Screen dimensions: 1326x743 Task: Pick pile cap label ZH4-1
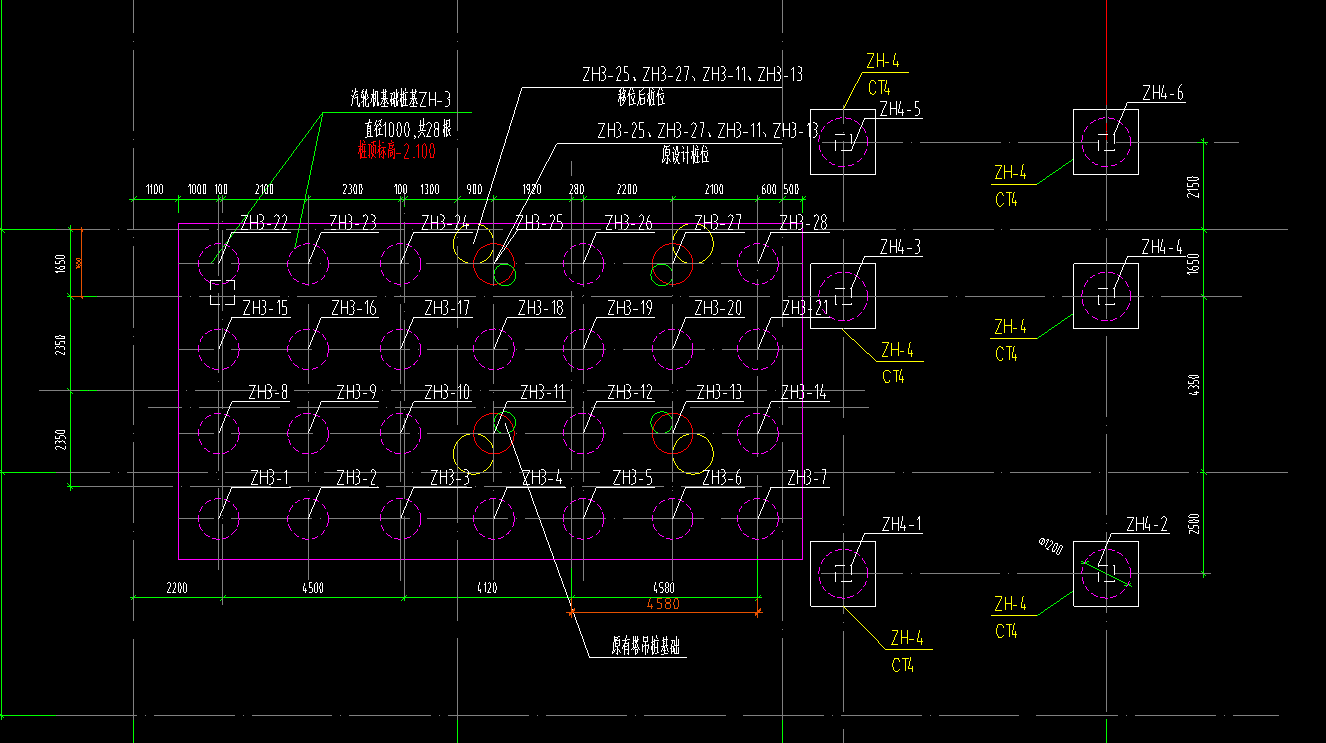900,524
